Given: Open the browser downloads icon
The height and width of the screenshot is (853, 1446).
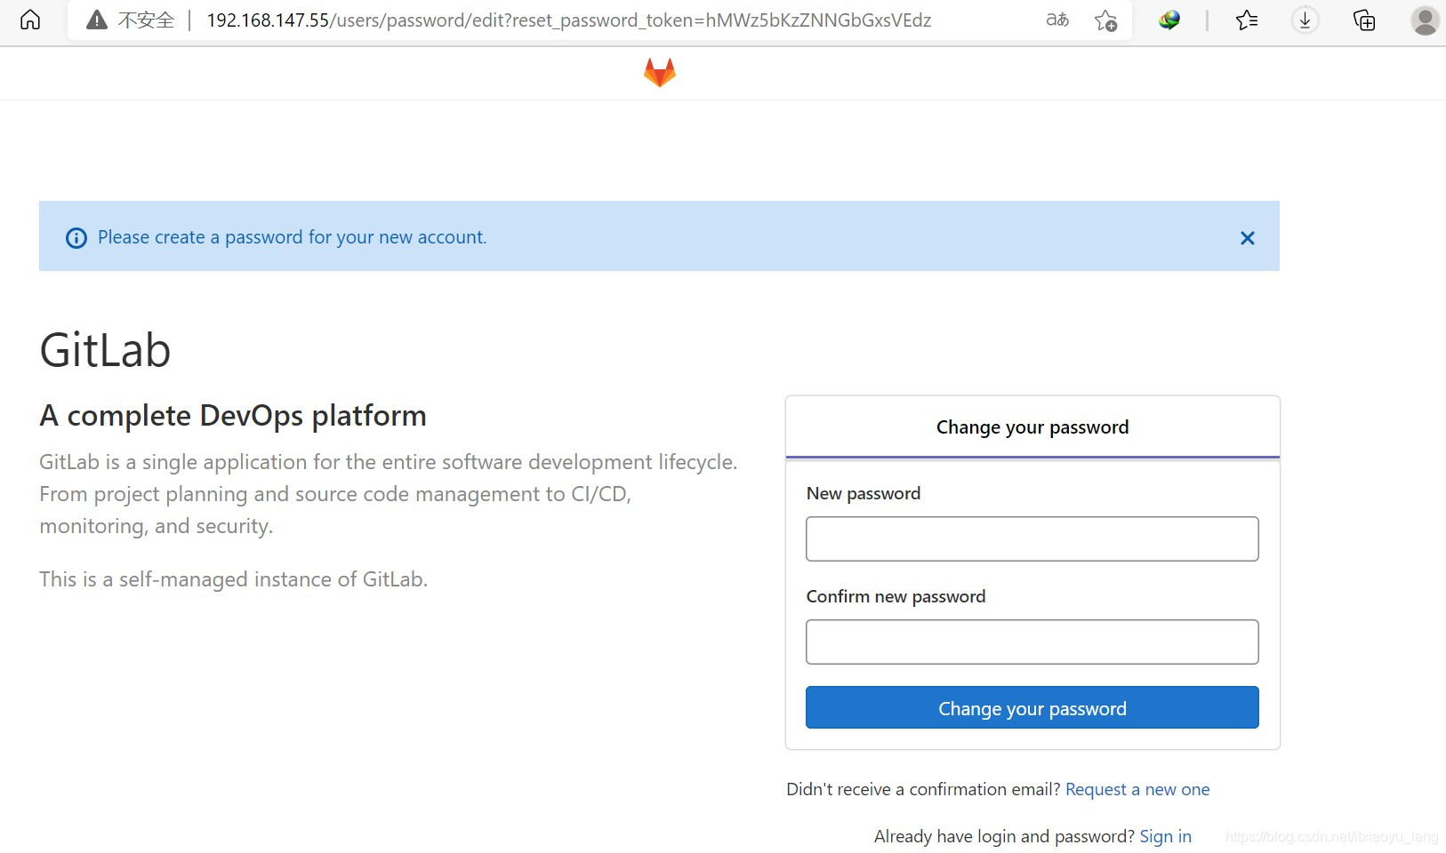Looking at the screenshot, I should tap(1305, 20).
